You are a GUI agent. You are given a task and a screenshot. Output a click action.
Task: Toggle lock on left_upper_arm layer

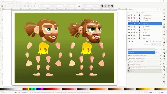(x=132, y=36)
